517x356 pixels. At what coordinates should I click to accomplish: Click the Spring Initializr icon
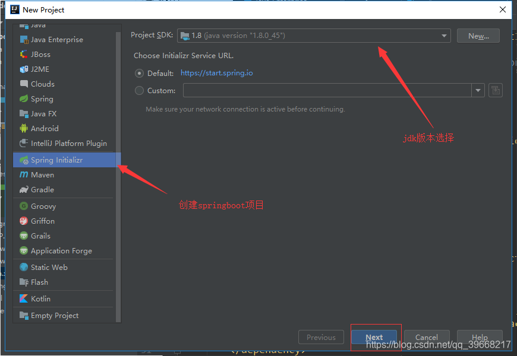coord(24,160)
